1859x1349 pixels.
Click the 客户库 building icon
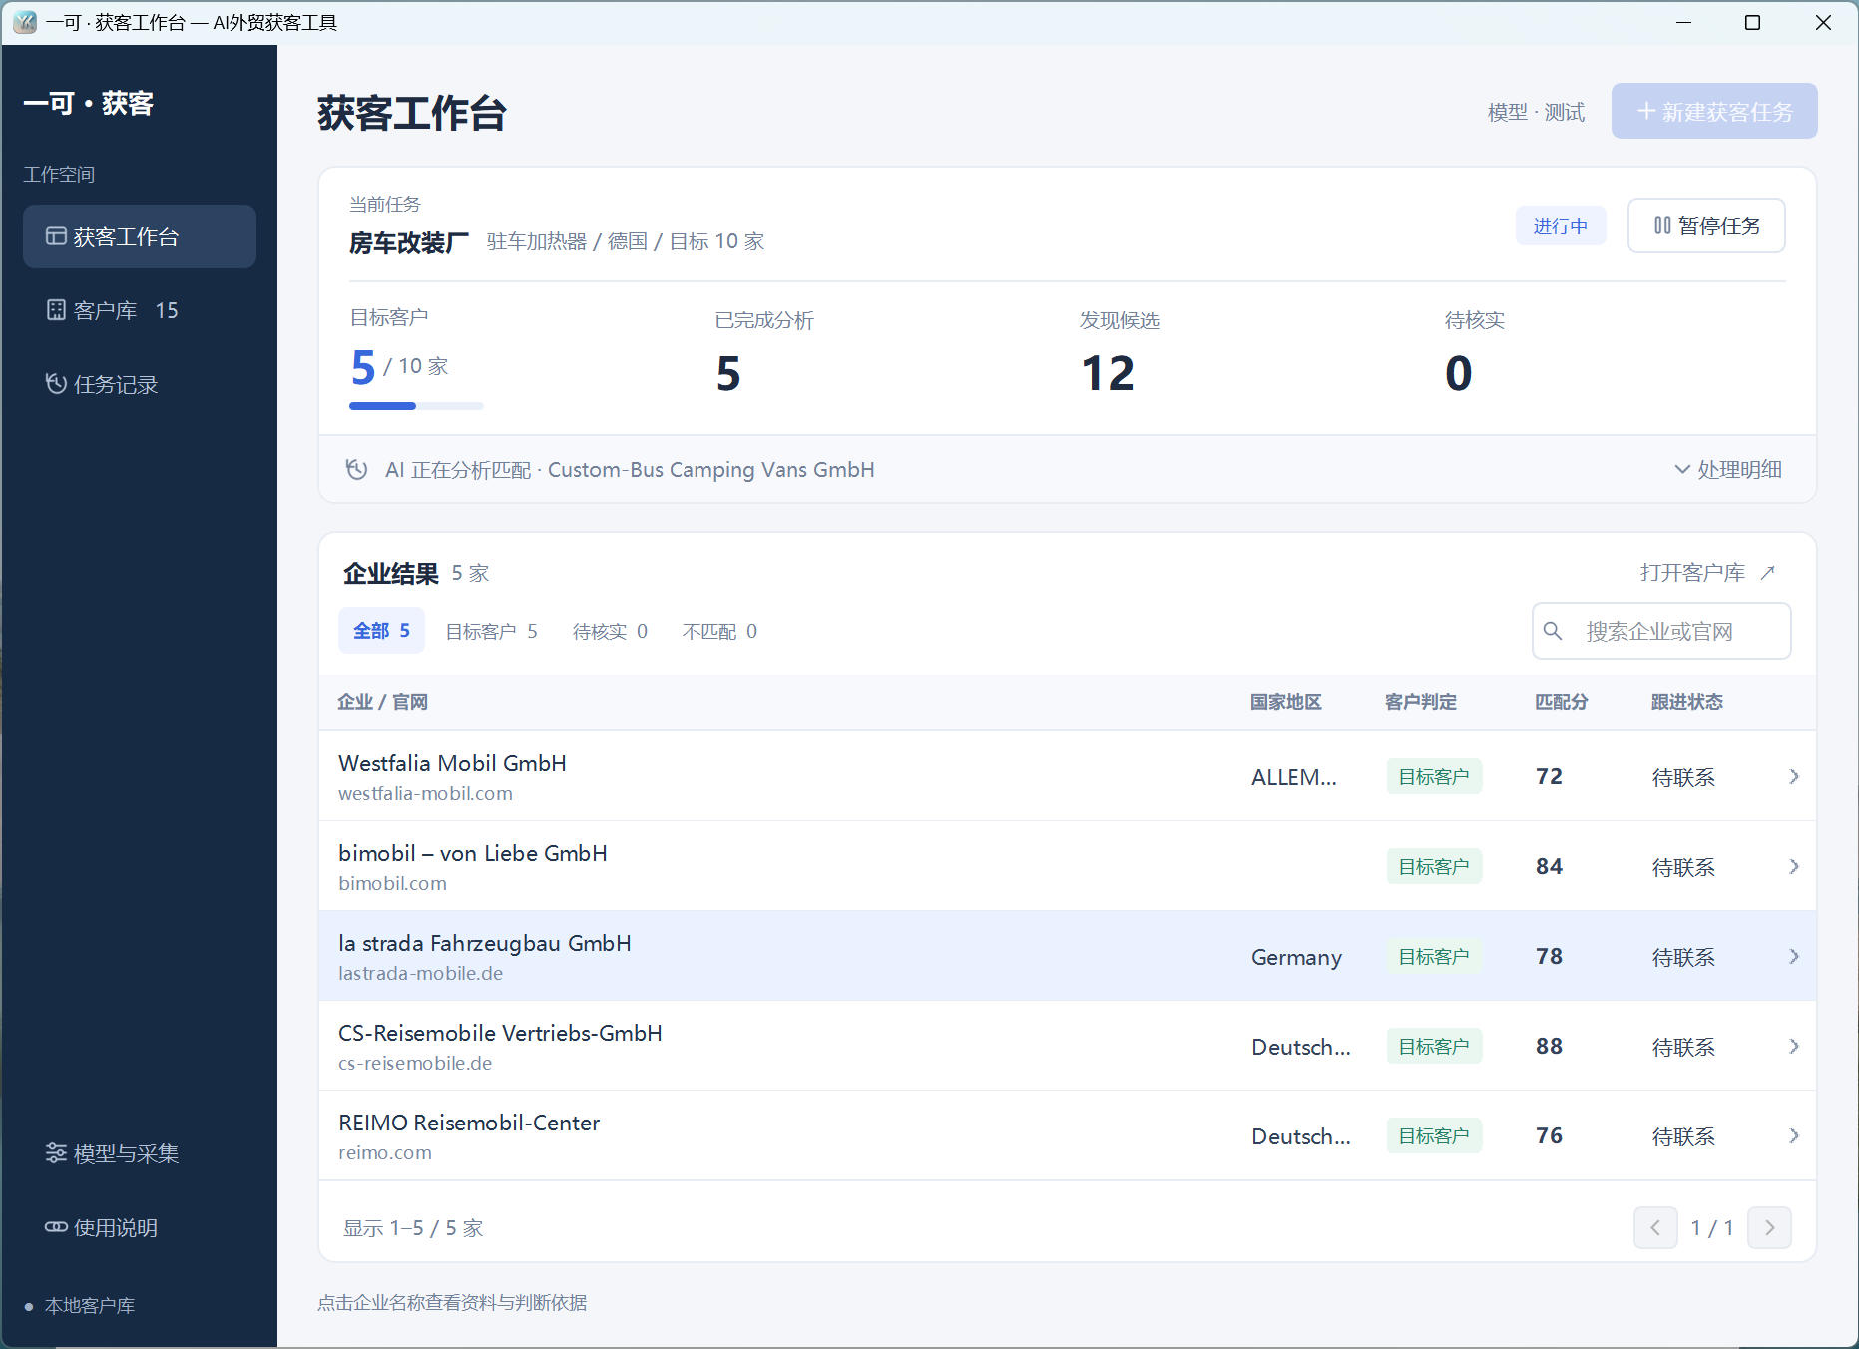(56, 310)
